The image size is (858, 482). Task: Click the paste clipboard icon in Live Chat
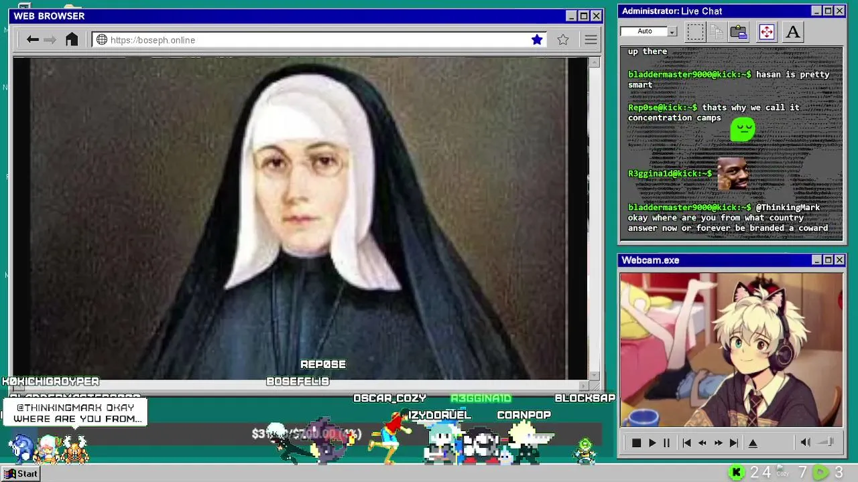tap(739, 31)
